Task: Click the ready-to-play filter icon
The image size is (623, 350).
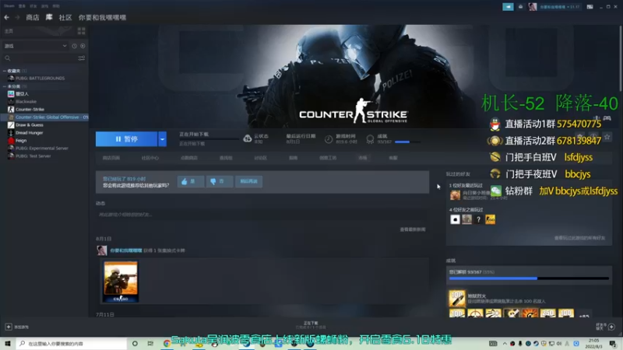Action: [x=83, y=46]
